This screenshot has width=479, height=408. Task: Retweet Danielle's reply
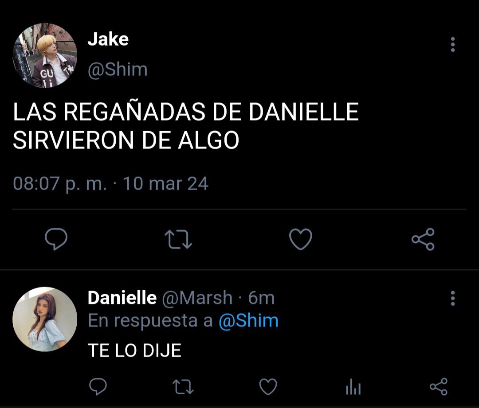[x=183, y=387]
